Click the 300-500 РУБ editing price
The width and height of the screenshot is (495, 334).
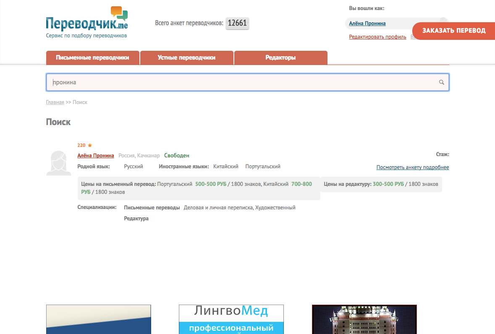coord(388,184)
